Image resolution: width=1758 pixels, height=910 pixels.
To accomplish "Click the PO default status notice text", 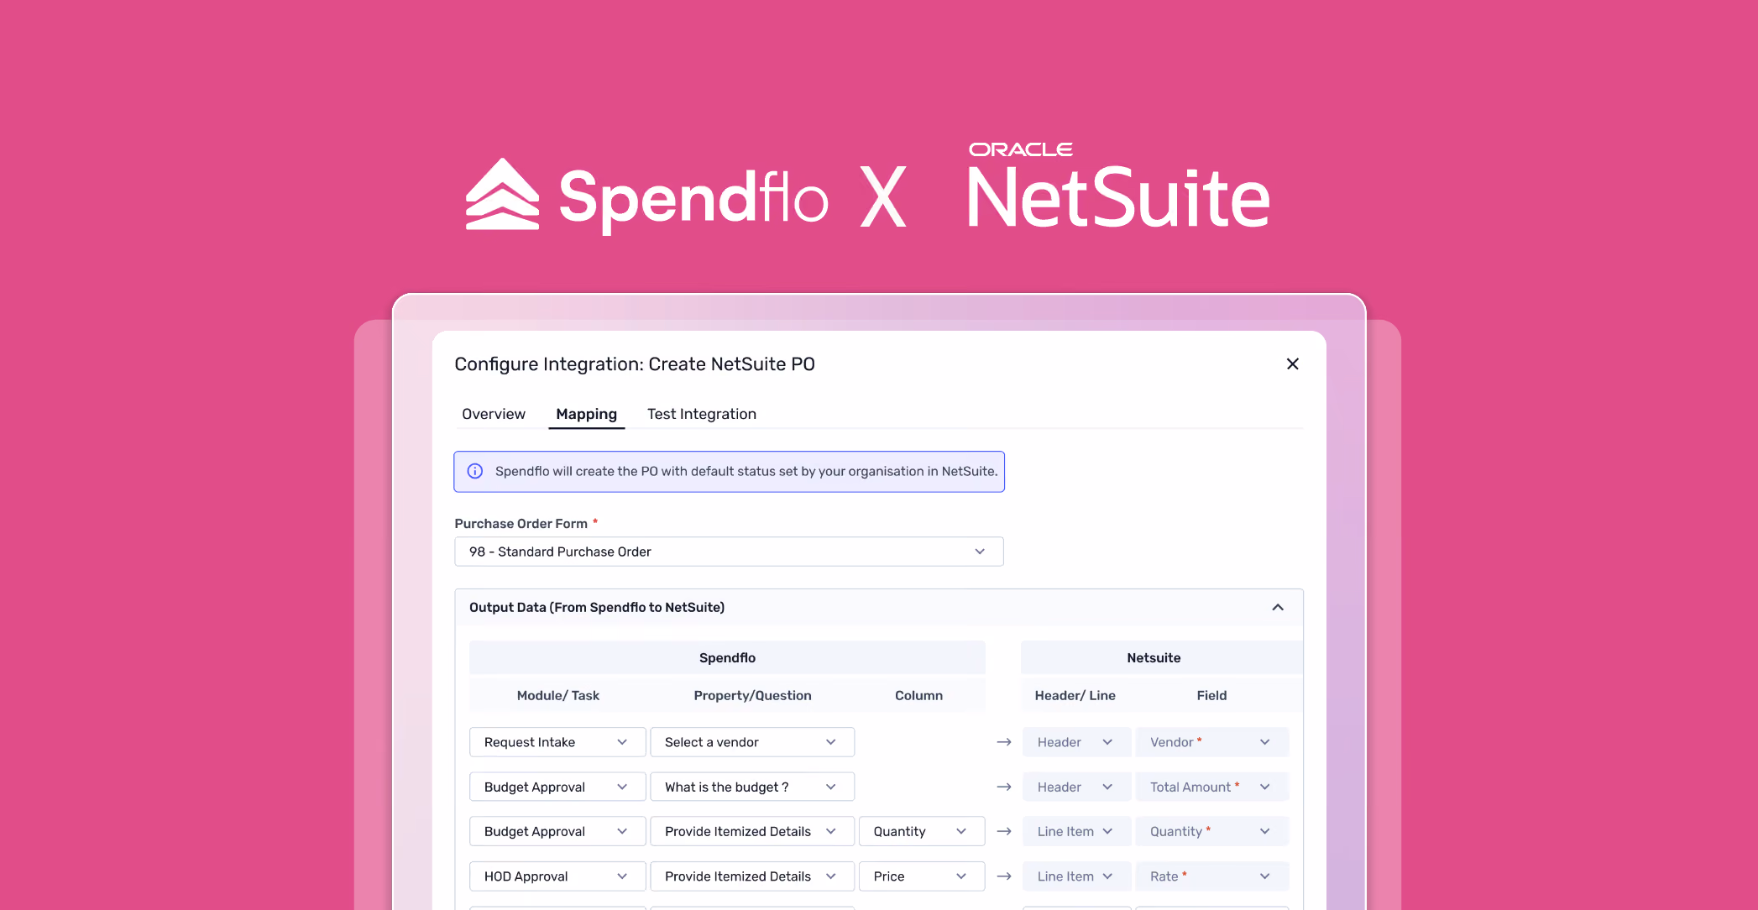I will [x=746, y=471].
